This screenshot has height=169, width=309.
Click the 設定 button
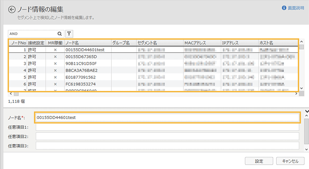[x=259, y=161]
